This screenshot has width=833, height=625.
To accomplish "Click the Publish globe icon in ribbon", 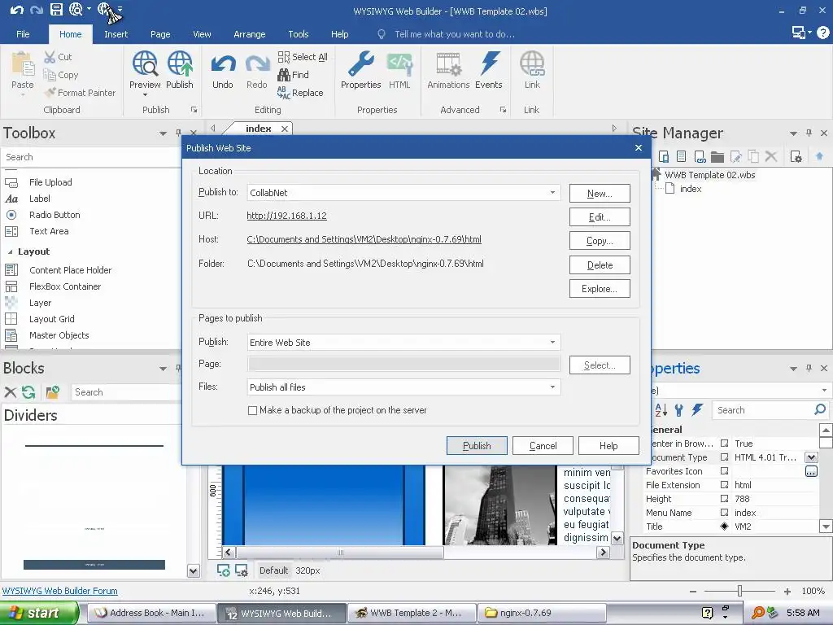I will click(180, 63).
